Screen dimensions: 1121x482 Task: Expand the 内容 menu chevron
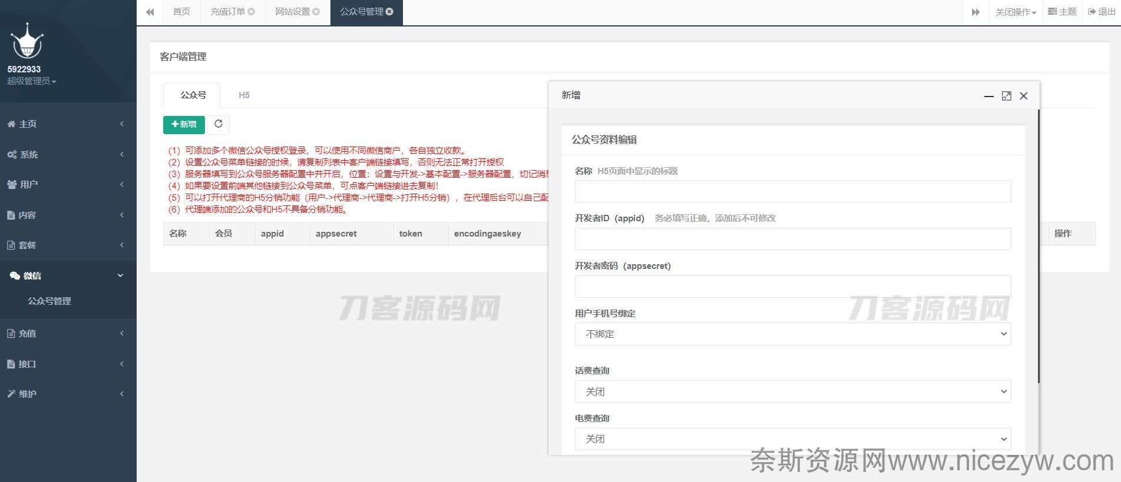122,215
